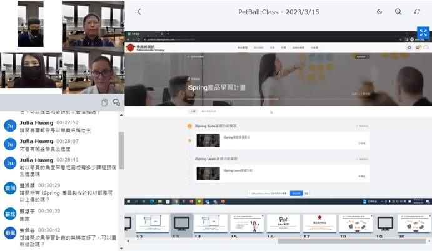Toggle dark mode moon icon

(x=379, y=12)
